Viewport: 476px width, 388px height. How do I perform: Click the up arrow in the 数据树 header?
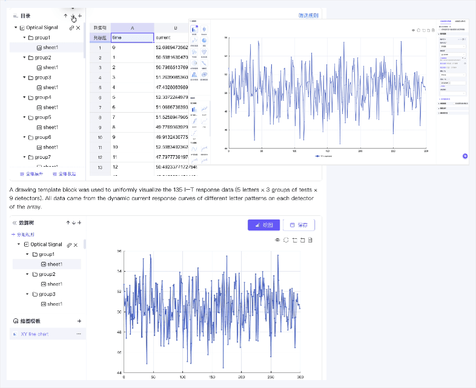coord(68,222)
